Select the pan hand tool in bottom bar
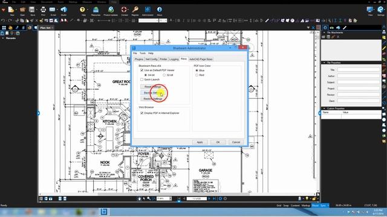 tap(140, 198)
